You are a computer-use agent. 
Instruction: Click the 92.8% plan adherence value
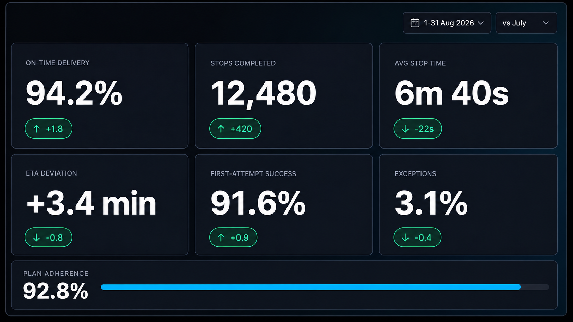56,291
